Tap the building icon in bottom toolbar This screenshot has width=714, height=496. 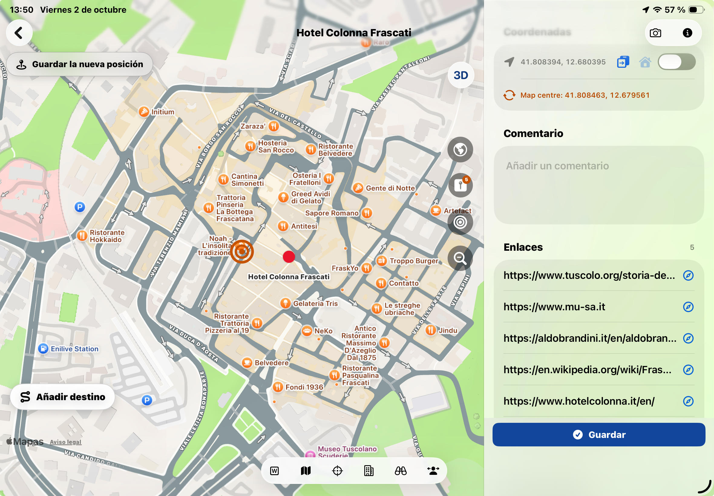pos(369,471)
